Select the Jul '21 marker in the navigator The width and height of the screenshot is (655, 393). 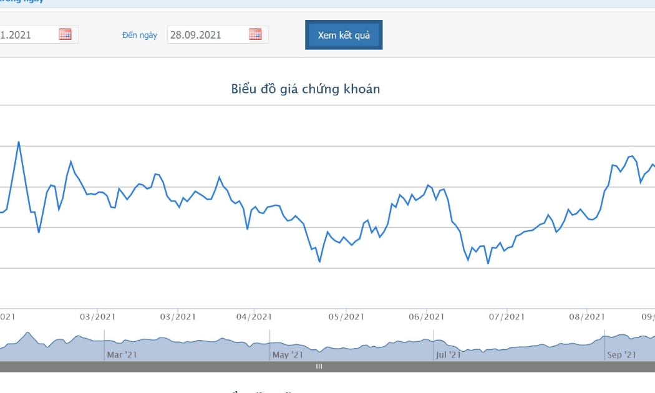pyautogui.click(x=448, y=355)
